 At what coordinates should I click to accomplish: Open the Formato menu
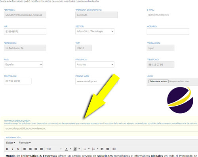25,143
